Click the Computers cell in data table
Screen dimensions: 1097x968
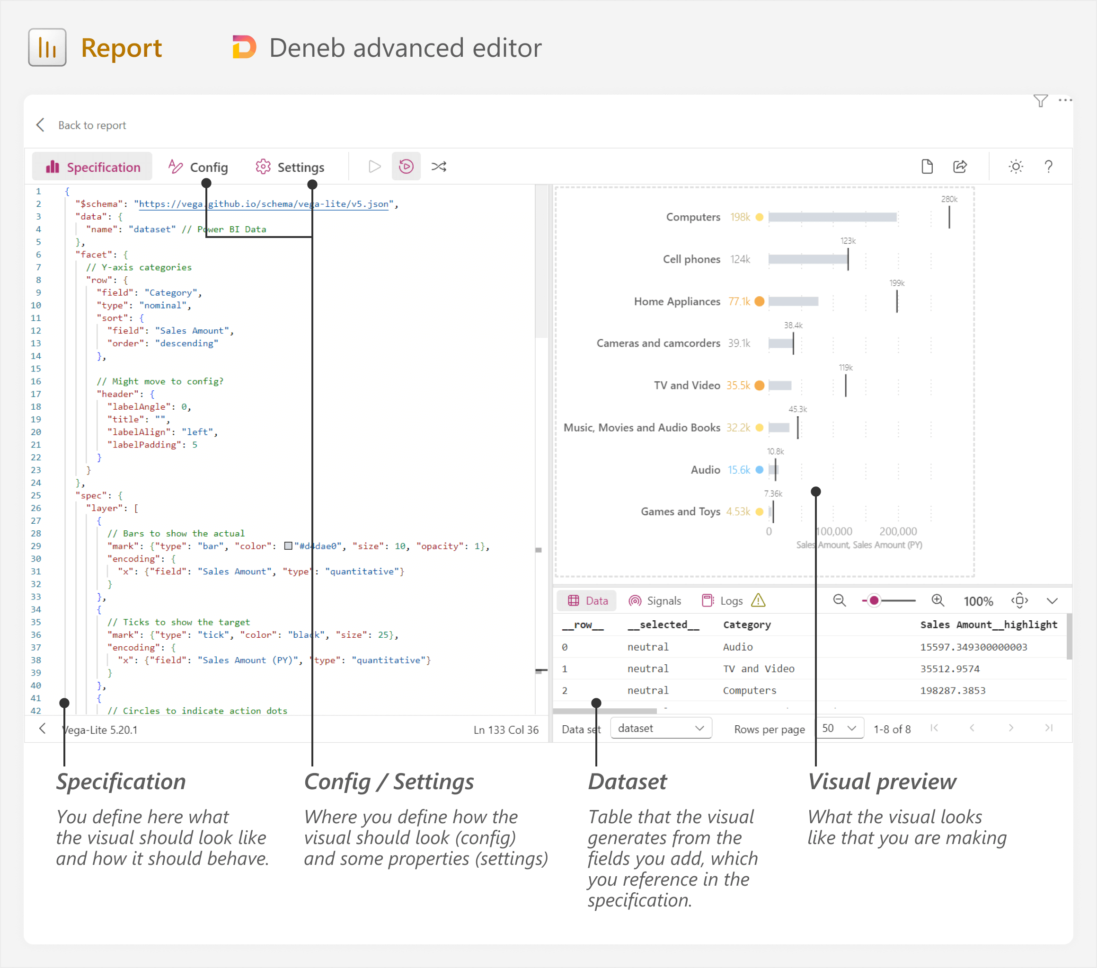tap(749, 691)
